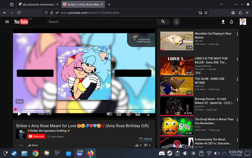Open network Wi-Fi tray icon
Screen dimensions: 252x158
[209, 153]
